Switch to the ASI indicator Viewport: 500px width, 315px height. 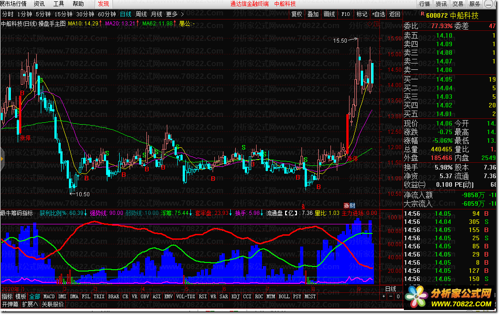pos(156,297)
